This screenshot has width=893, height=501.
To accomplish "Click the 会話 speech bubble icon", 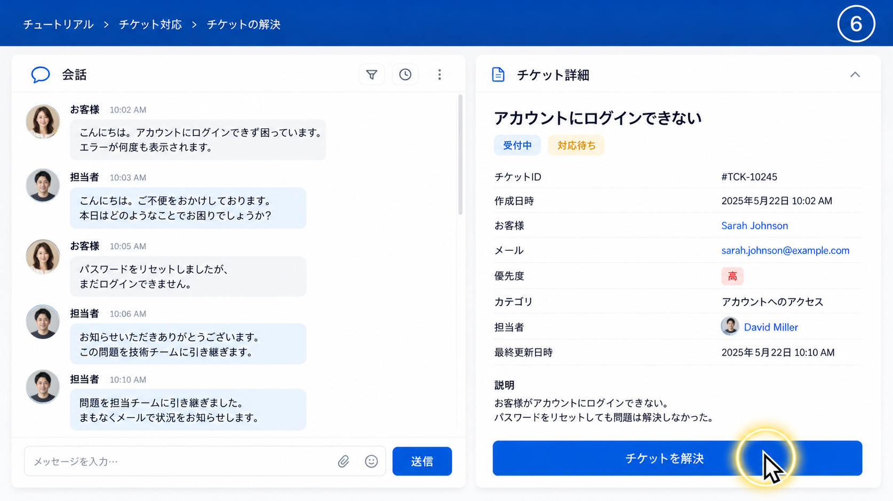I will click(x=41, y=75).
